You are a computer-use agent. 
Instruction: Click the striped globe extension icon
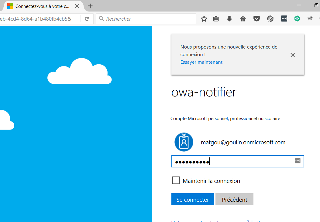(270, 19)
